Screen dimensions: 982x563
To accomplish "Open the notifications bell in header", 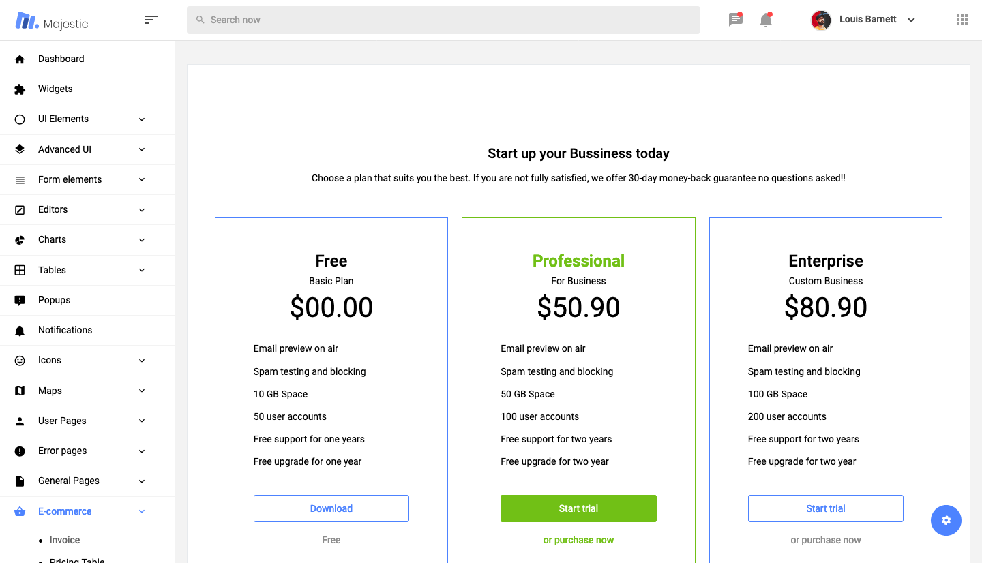I will point(766,20).
